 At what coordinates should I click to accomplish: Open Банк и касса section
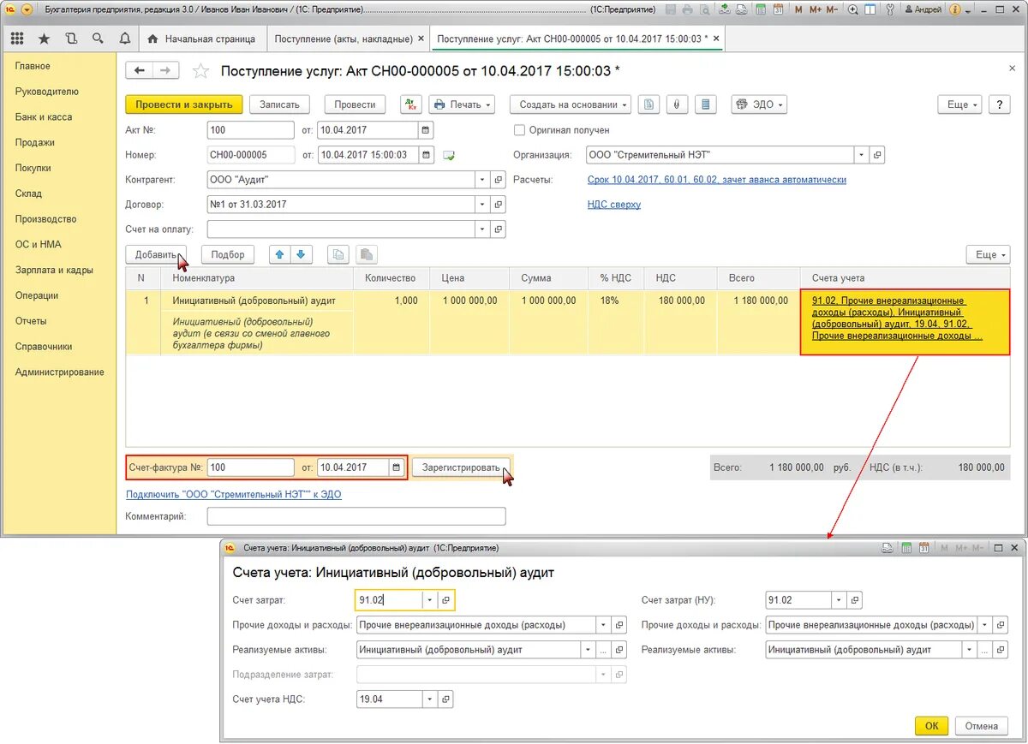pyautogui.click(x=44, y=117)
